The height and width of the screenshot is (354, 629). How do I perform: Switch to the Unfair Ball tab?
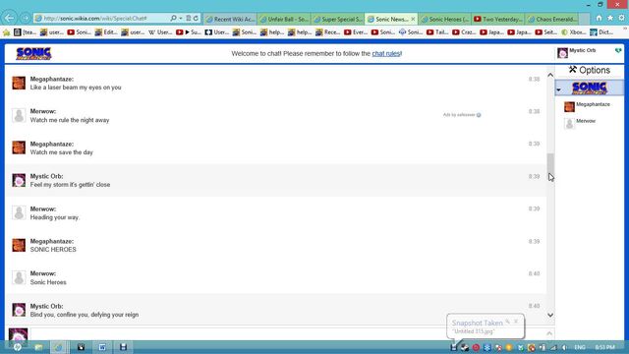284,19
